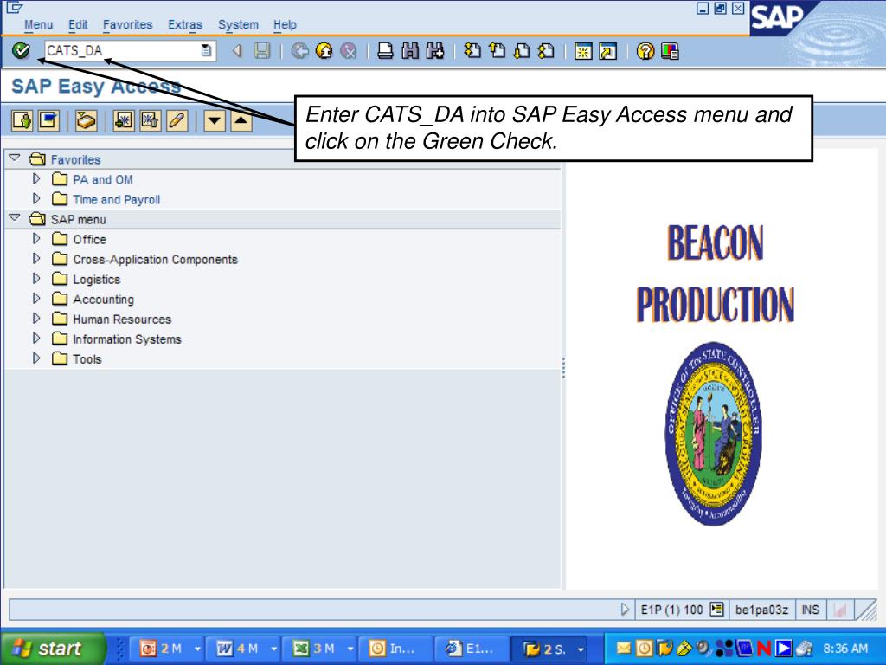The image size is (886, 665).
Task: Click the Print icon
Action: [x=385, y=51]
